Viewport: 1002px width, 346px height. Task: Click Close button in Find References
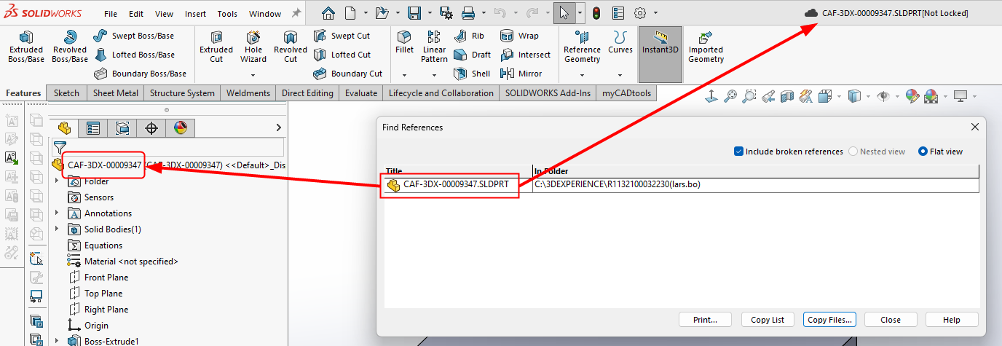pyautogui.click(x=891, y=320)
